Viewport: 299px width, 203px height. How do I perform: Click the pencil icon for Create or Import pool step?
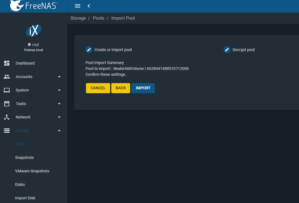click(x=89, y=50)
